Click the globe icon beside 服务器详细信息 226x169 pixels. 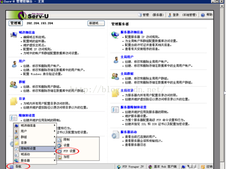pos(115,35)
